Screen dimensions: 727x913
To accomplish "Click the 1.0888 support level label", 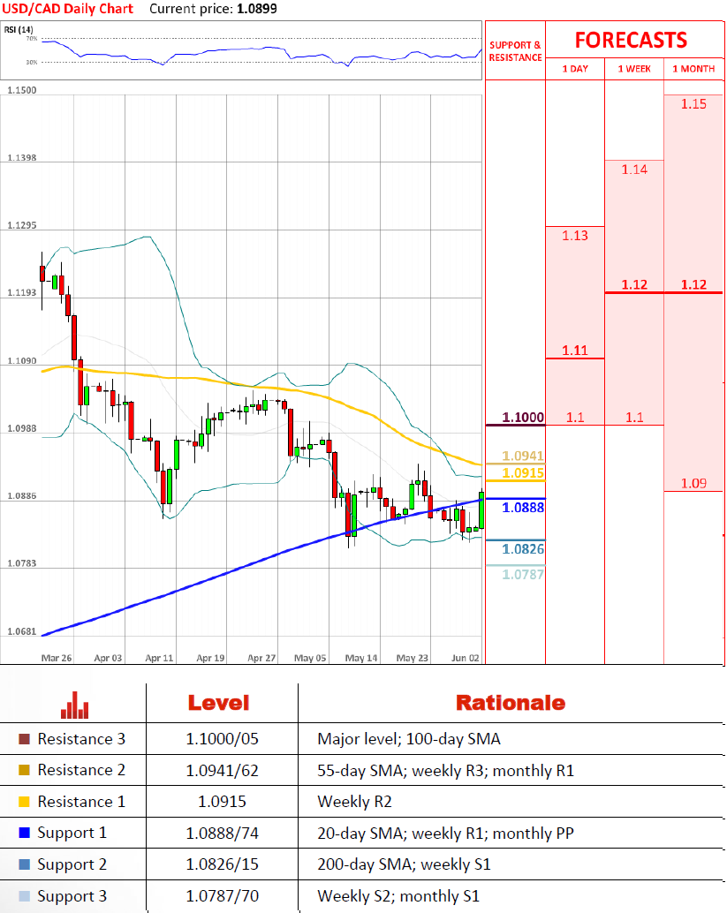I will pos(523,507).
